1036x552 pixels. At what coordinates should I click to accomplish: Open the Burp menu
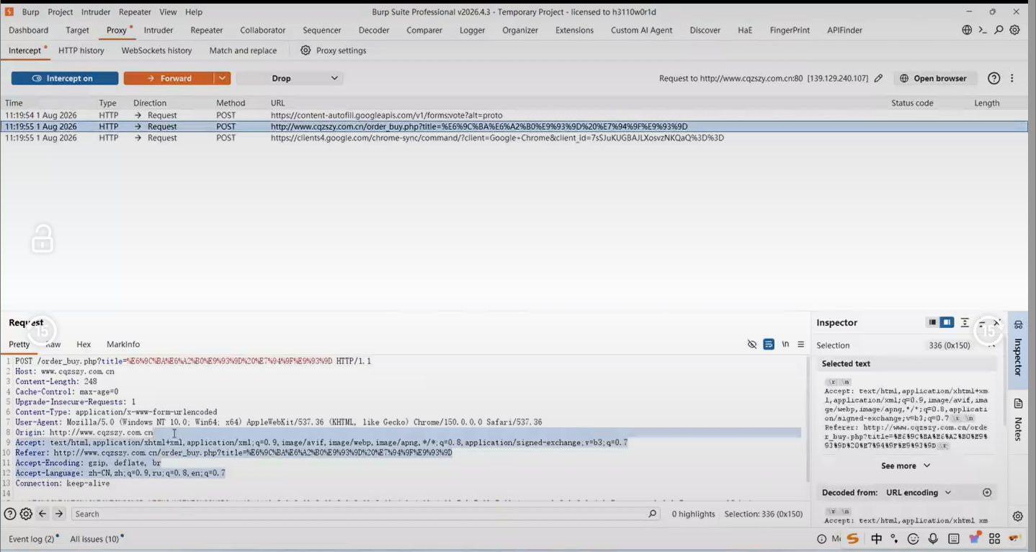(x=30, y=12)
